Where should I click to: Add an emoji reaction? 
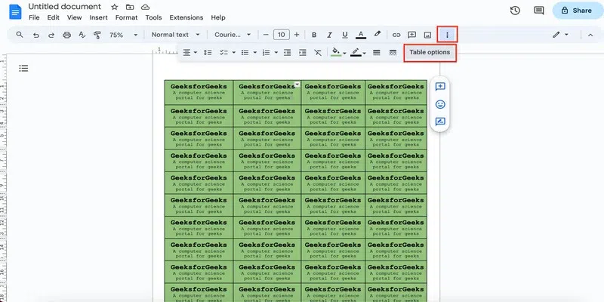[440, 104]
